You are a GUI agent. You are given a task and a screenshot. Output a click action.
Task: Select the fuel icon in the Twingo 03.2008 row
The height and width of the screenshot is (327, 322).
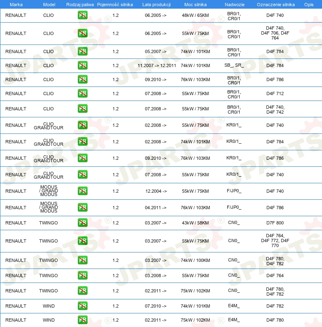(x=83, y=275)
